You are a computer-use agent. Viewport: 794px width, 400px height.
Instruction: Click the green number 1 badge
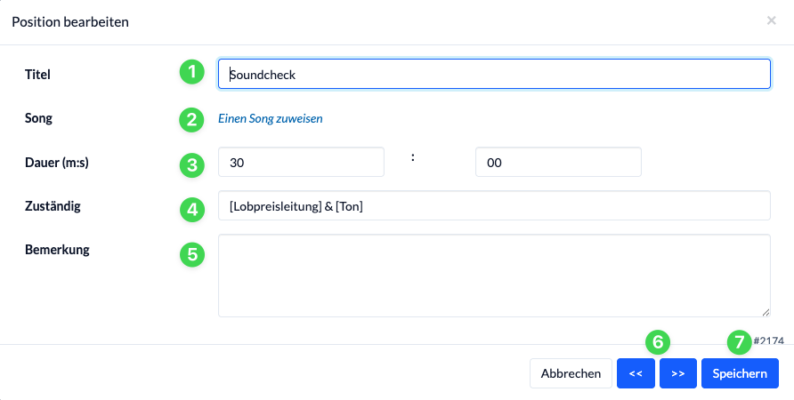tap(192, 72)
